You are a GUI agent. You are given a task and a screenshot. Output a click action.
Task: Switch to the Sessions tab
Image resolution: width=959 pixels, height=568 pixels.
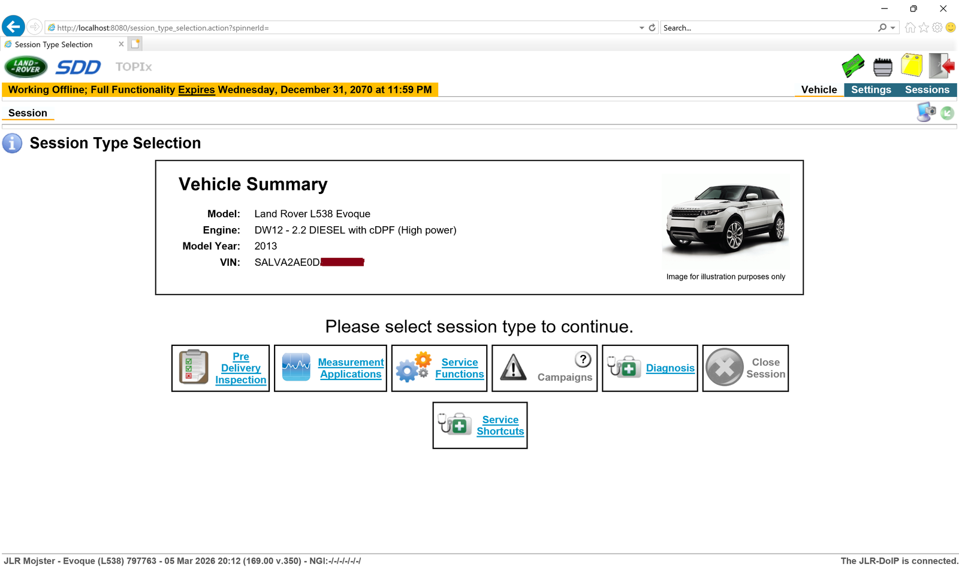point(927,89)
